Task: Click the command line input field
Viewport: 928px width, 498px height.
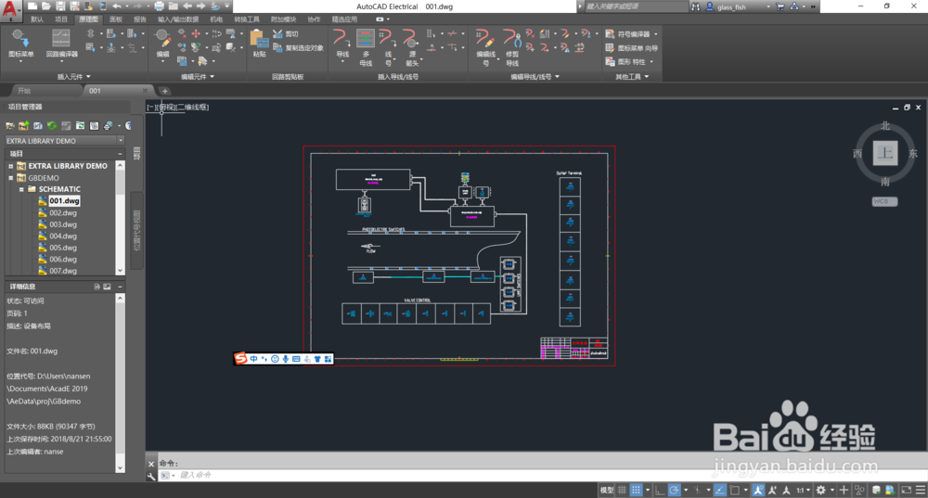Action: click(x=542, y=475)
